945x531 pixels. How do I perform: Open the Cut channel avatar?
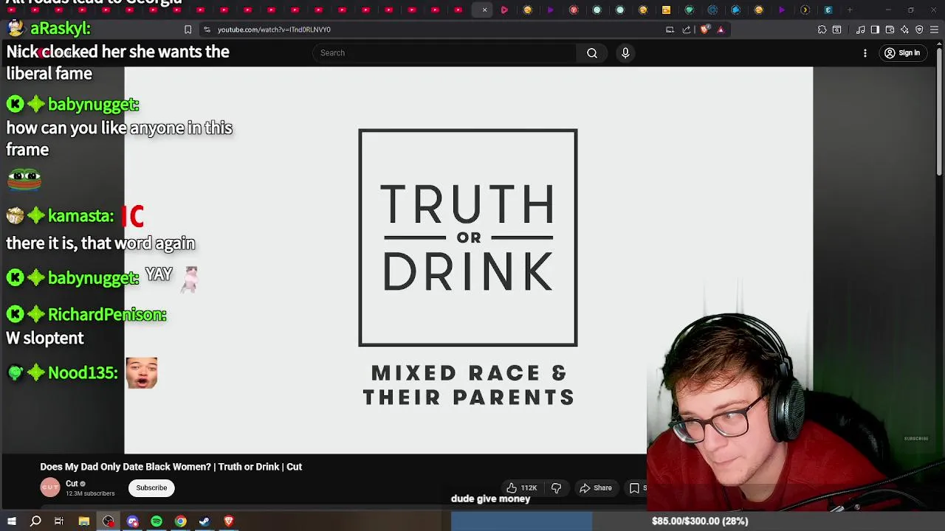click(50, 487)
